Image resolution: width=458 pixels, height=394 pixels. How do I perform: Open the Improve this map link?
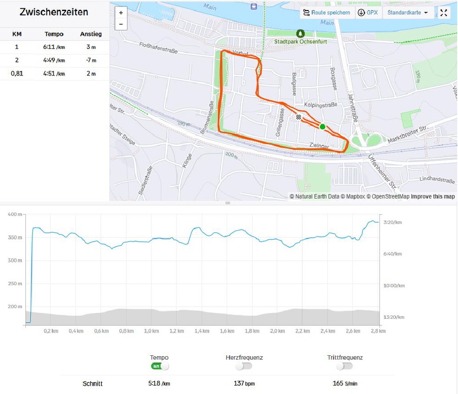coord(433,196)
